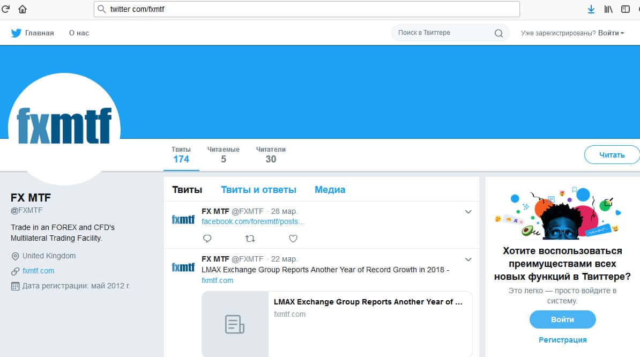
Task: Switch to the Медиа tab
Action: click(330, 190)
